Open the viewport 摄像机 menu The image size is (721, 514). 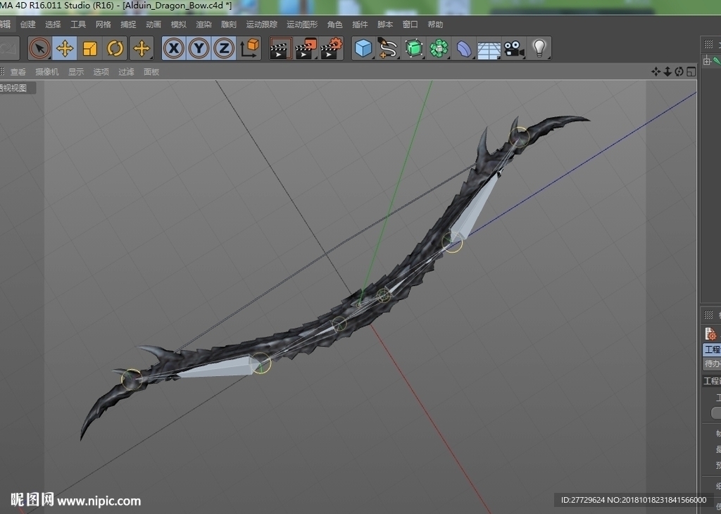(x=47, y=72)
